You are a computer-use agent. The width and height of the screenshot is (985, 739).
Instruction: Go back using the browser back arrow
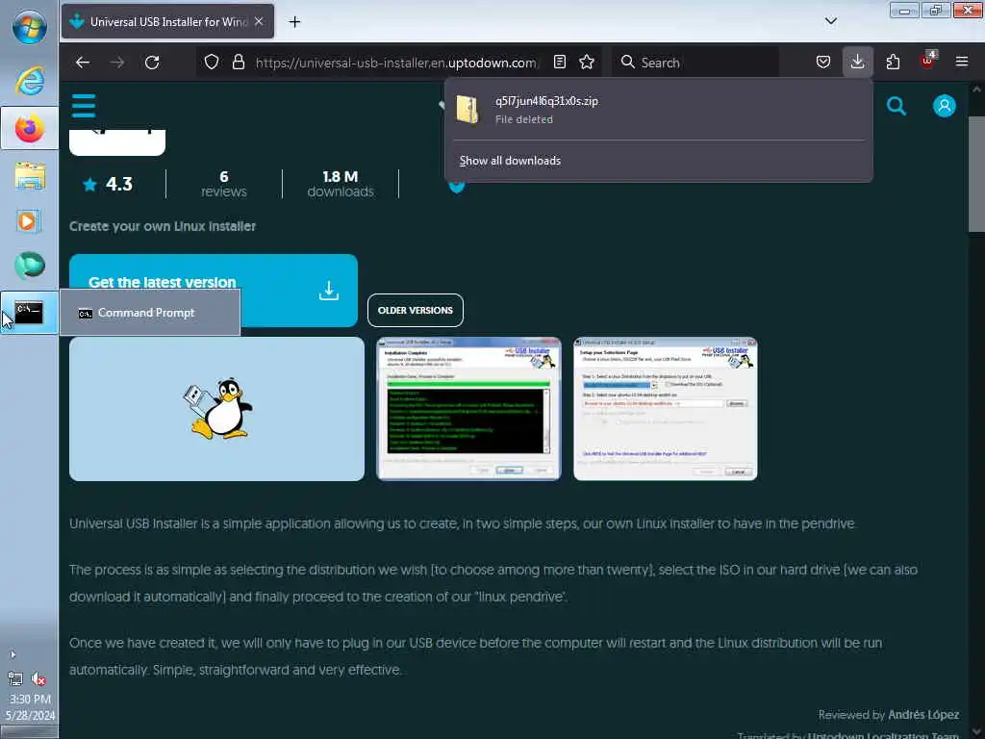point(83,63)
